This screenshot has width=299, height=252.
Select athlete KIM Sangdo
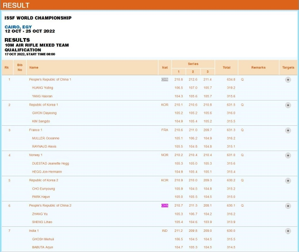pyautogui.click(x=41, y=121)
